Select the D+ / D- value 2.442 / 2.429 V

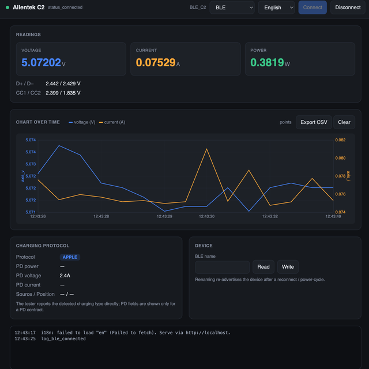(x=63, y=84)
